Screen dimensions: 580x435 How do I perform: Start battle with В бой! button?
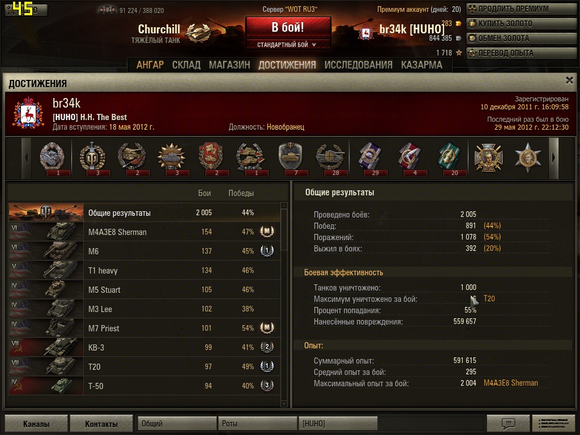tap(288, 27)
